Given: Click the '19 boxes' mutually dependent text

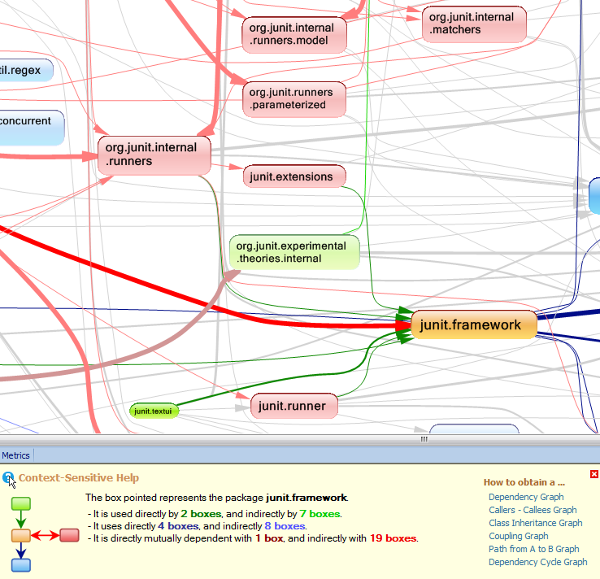Looking at the screenshot, I should [x=393, y=538].
